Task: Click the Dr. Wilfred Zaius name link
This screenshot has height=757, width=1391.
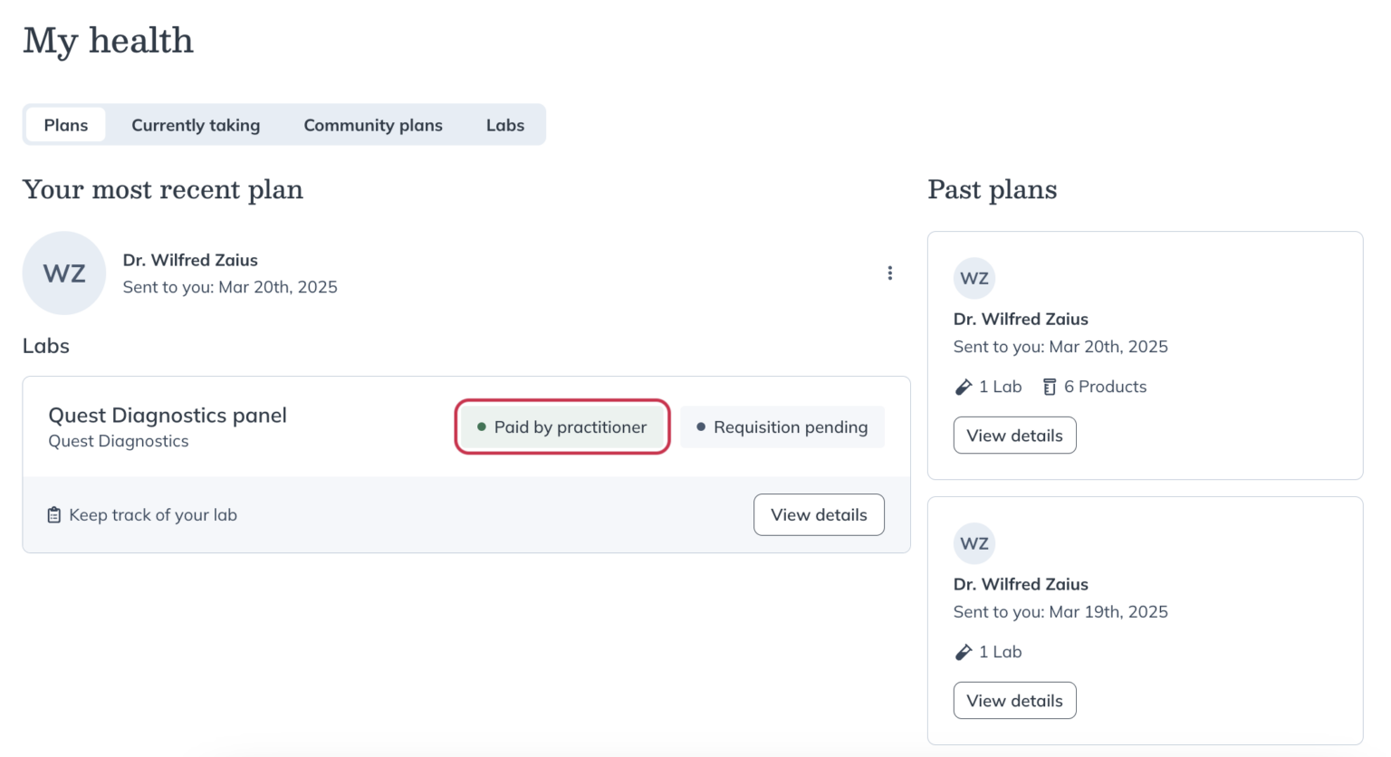Action: [x=190, y=260]
